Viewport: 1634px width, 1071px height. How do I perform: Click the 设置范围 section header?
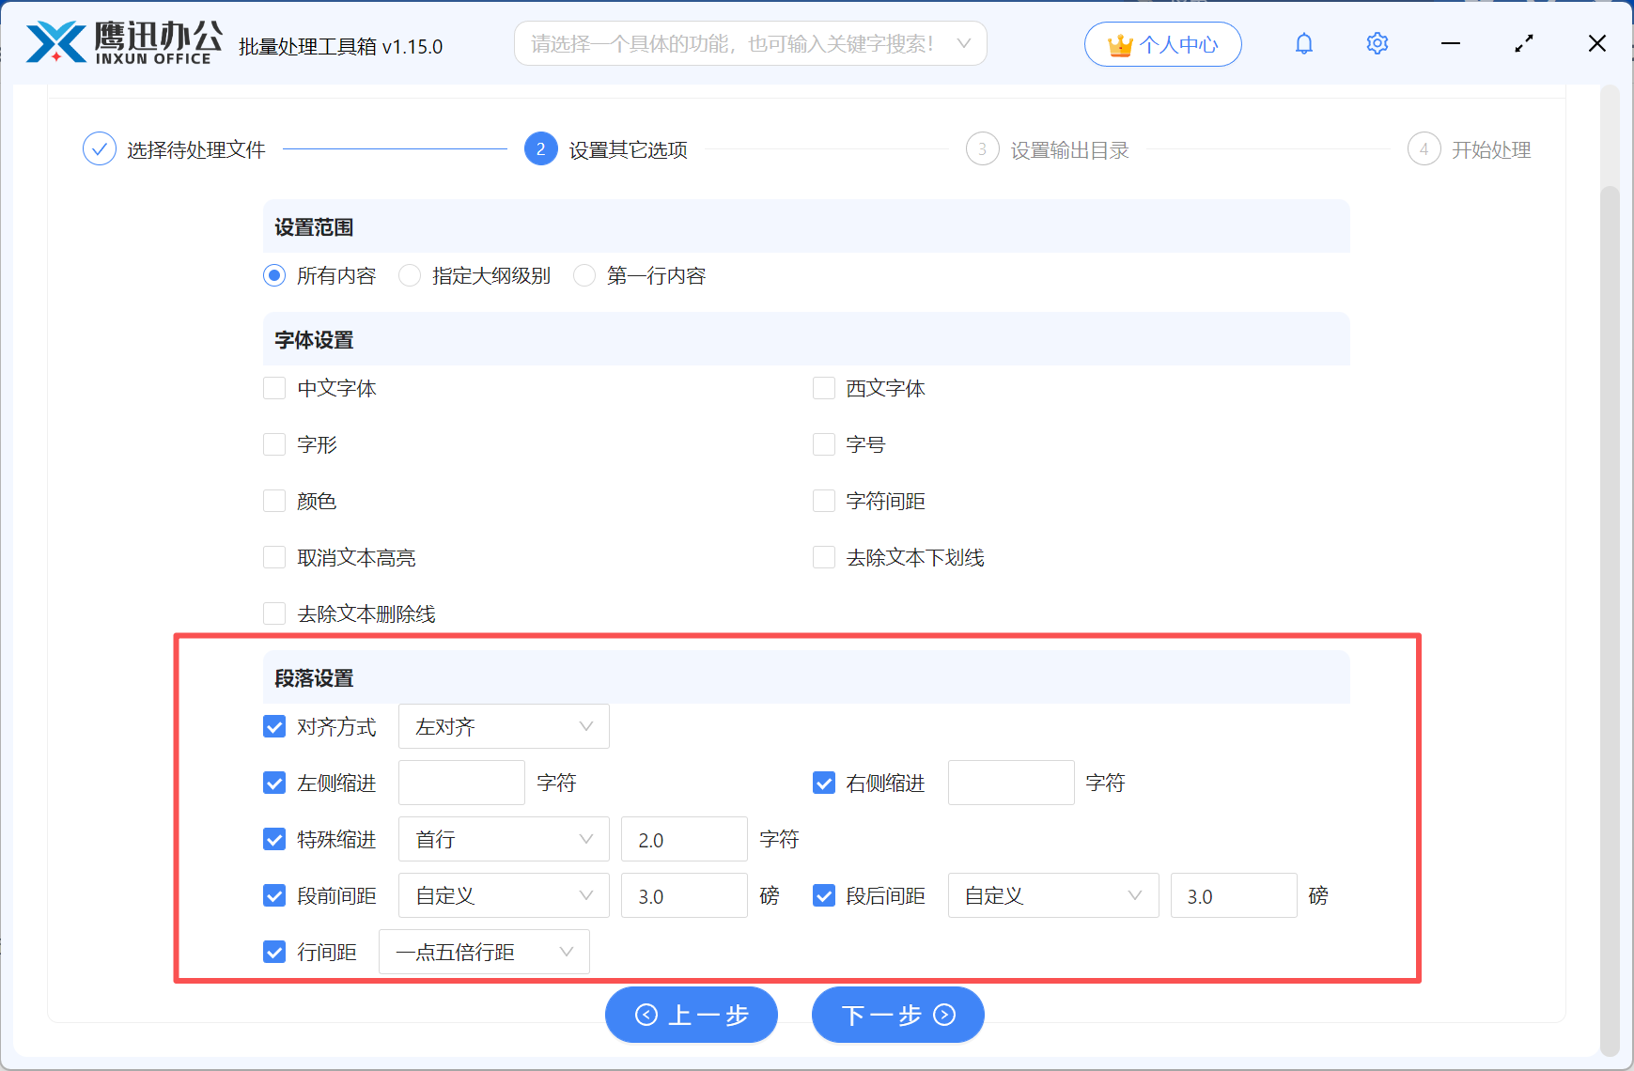(x=806, y=226)
